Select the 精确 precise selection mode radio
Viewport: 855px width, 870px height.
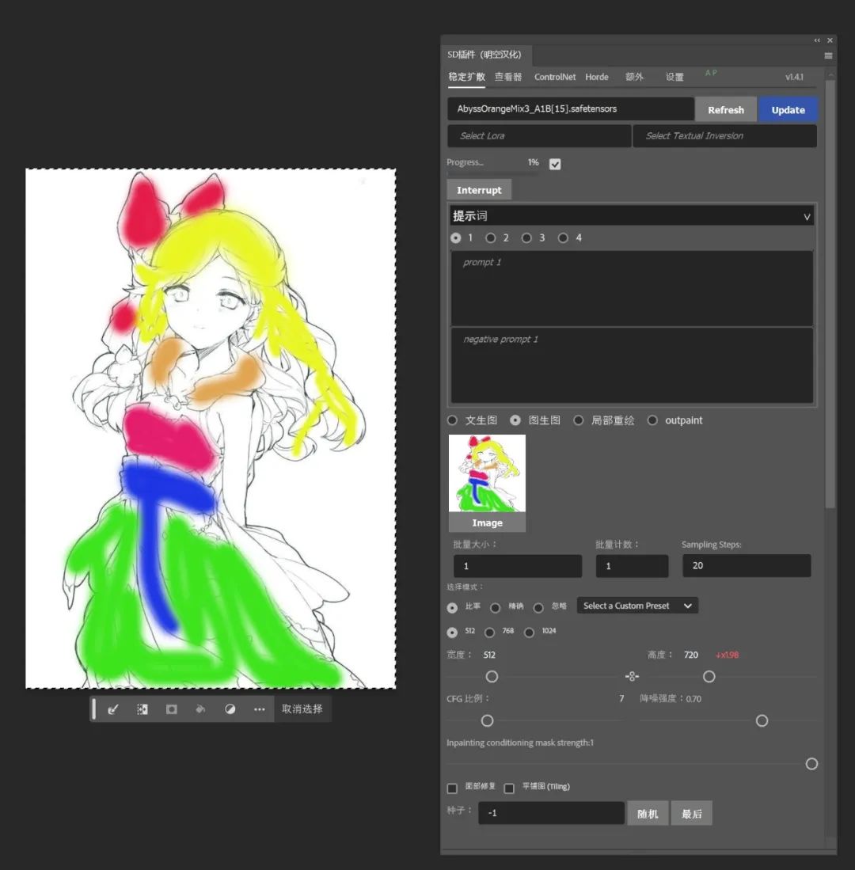click(495, 607)
